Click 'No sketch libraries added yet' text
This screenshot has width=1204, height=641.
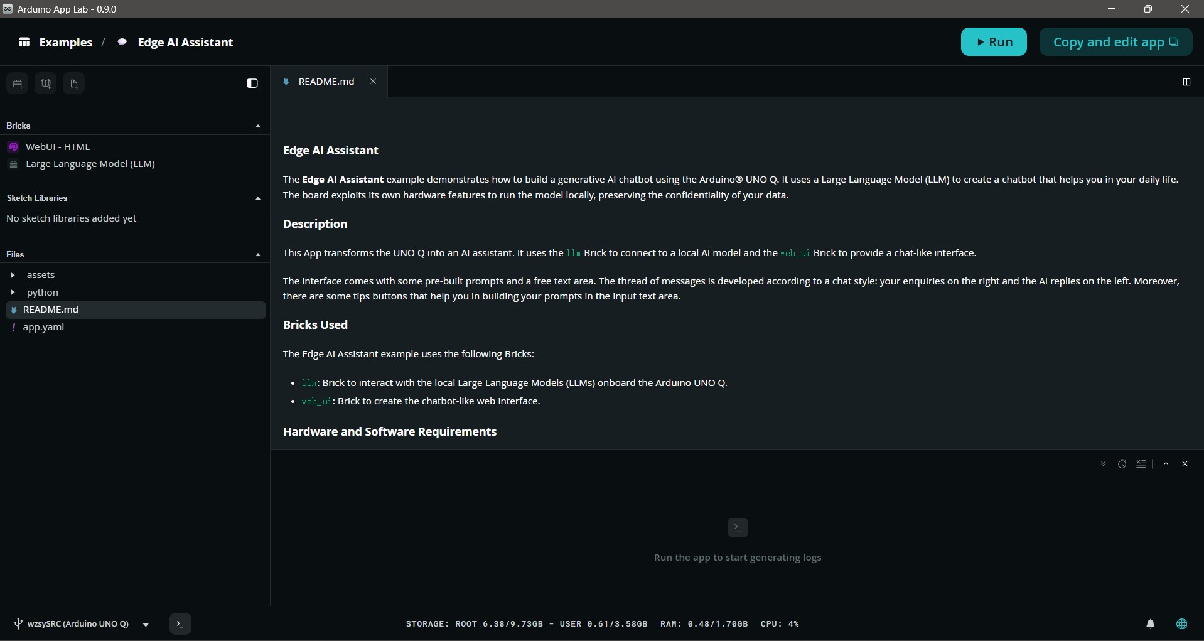point(72,218)
